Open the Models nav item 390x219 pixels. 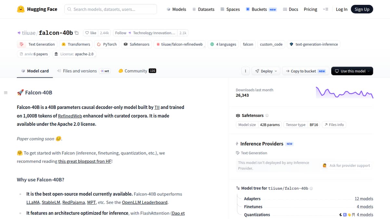(x=176, y=9)
